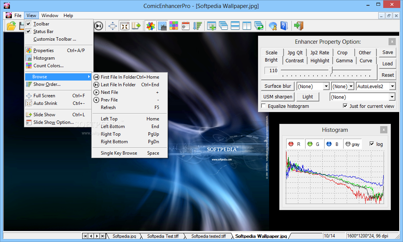The image size is (403, 242).
Task: Click the Last File In Folder toolbar icon
Action: 99,26
